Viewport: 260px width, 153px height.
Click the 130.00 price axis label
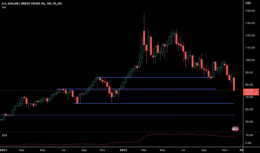tap(250, 23)
